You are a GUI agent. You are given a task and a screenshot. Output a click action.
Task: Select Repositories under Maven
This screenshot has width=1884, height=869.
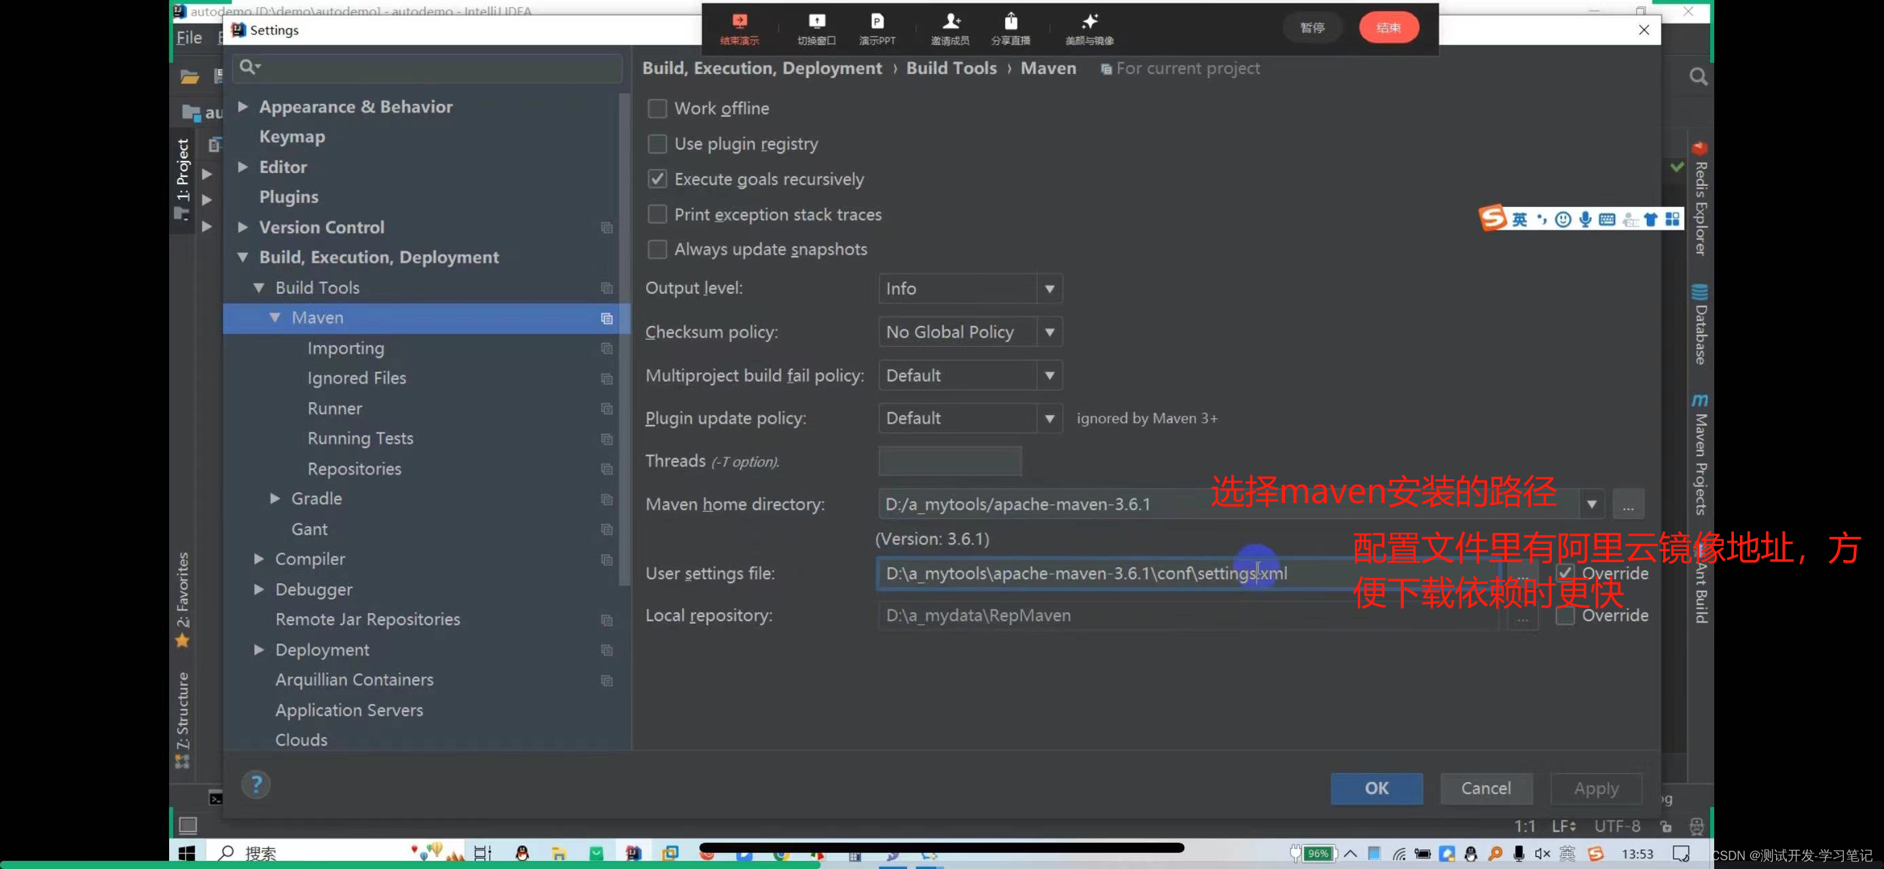(354, 468)
